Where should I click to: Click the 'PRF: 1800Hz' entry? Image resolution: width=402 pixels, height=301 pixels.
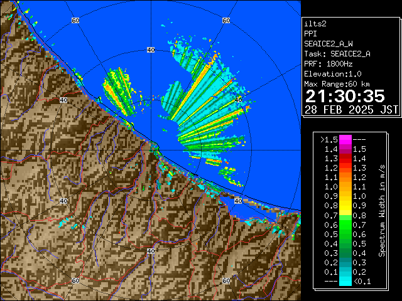(328, 64)
